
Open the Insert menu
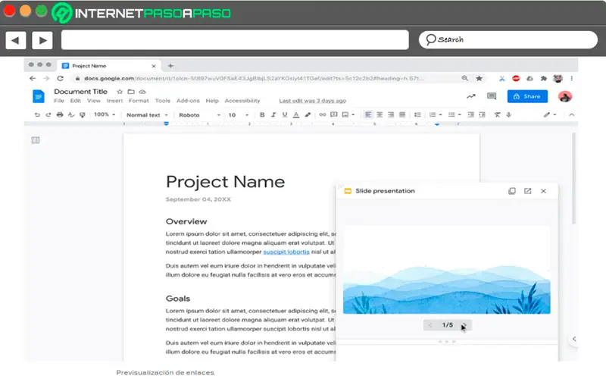click(114, 101)
